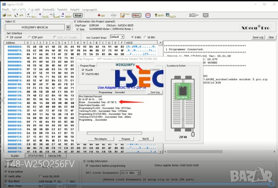
Task: Click hex view scroll-down arrow
Action: [x=160, y=152]
